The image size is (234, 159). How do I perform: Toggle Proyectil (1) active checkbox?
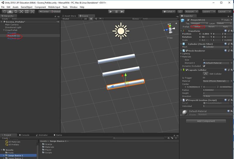click(x=188, y=20)
